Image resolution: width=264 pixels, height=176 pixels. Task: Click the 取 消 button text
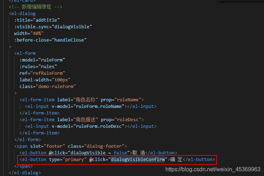pos(138,153)
